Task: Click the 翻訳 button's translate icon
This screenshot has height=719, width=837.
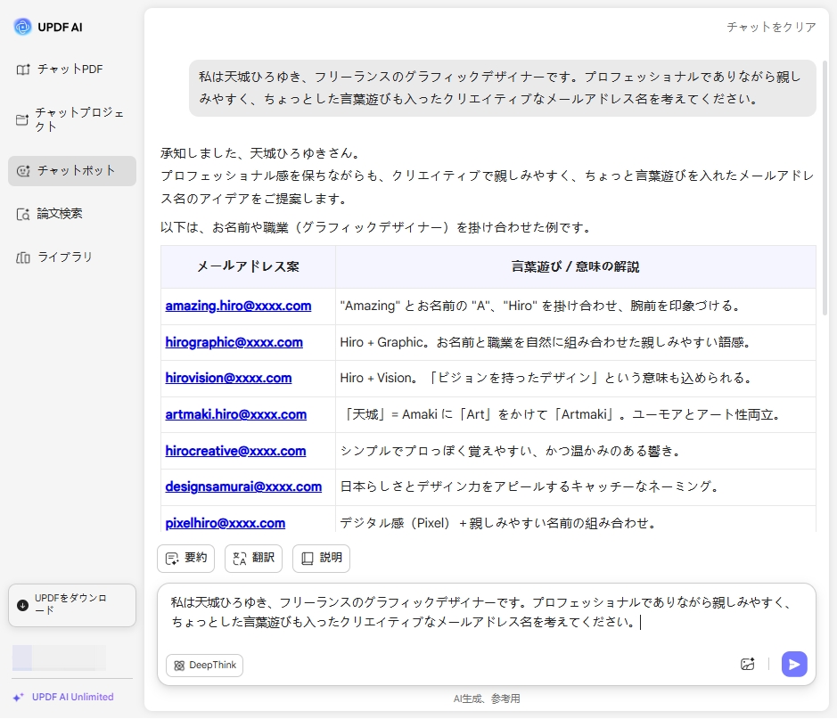Action: (240, 559)
